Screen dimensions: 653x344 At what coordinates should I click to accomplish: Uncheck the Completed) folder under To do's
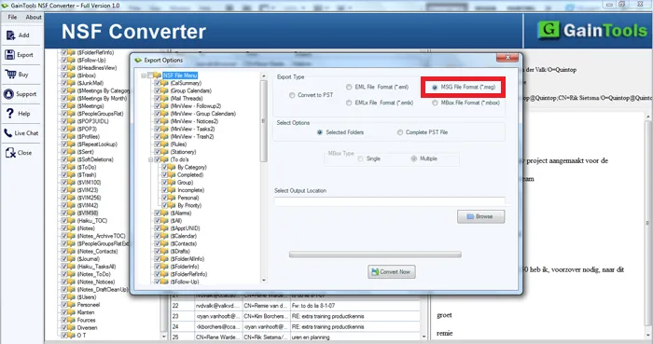coord(164,174)
